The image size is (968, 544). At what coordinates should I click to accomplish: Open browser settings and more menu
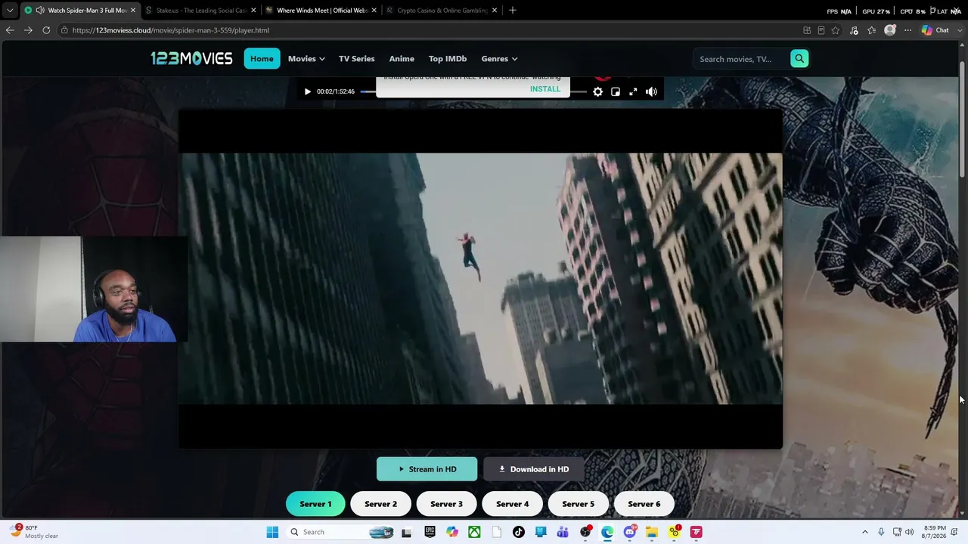point(907,30)
